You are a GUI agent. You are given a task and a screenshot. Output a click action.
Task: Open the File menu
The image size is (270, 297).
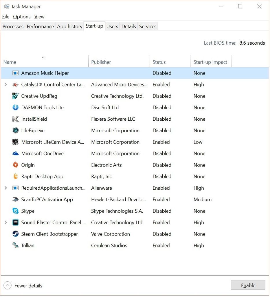[6, 17]
